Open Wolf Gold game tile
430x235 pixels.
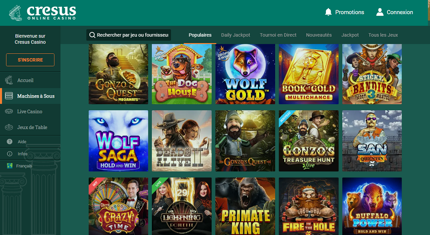[245, 74]
